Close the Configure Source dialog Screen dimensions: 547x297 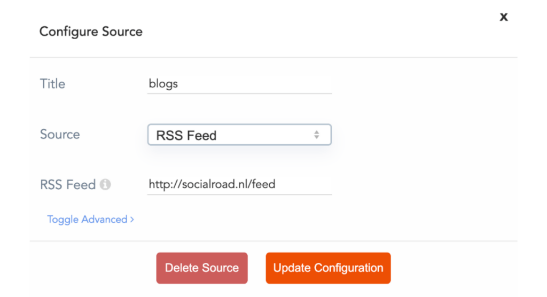tap(503, 17)
